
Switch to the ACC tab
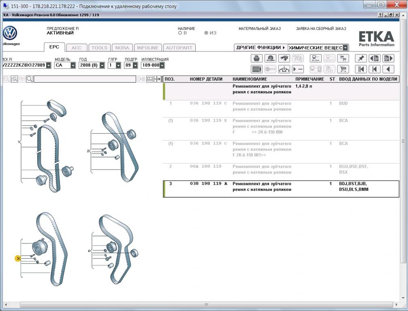point(76,48)
